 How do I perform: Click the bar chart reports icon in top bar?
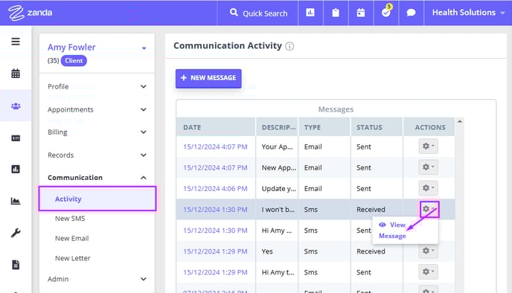tap(310, 13)
